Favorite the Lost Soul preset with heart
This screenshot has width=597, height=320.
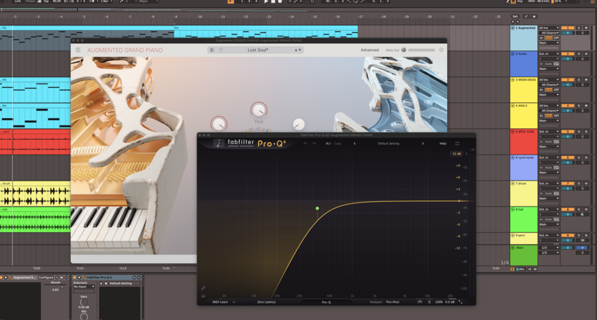tap(221, 50)
